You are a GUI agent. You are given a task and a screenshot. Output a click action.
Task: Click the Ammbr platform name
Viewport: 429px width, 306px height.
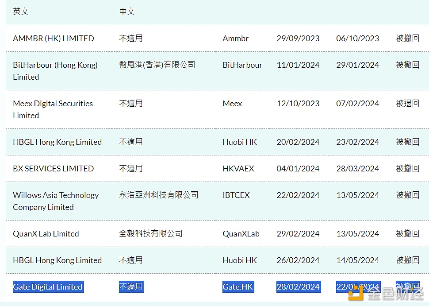coord(236,39)
